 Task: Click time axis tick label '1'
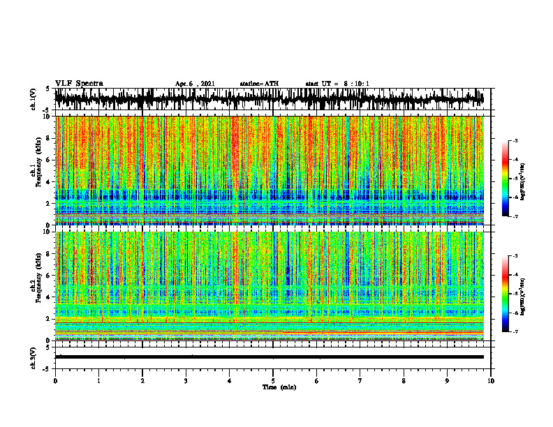pyautogui.click(x=98, y=381)
